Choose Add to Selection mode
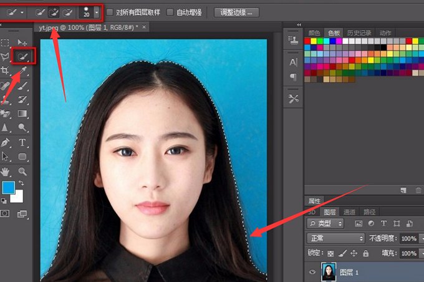Viewport: 424px width, 282px height. 54,12
